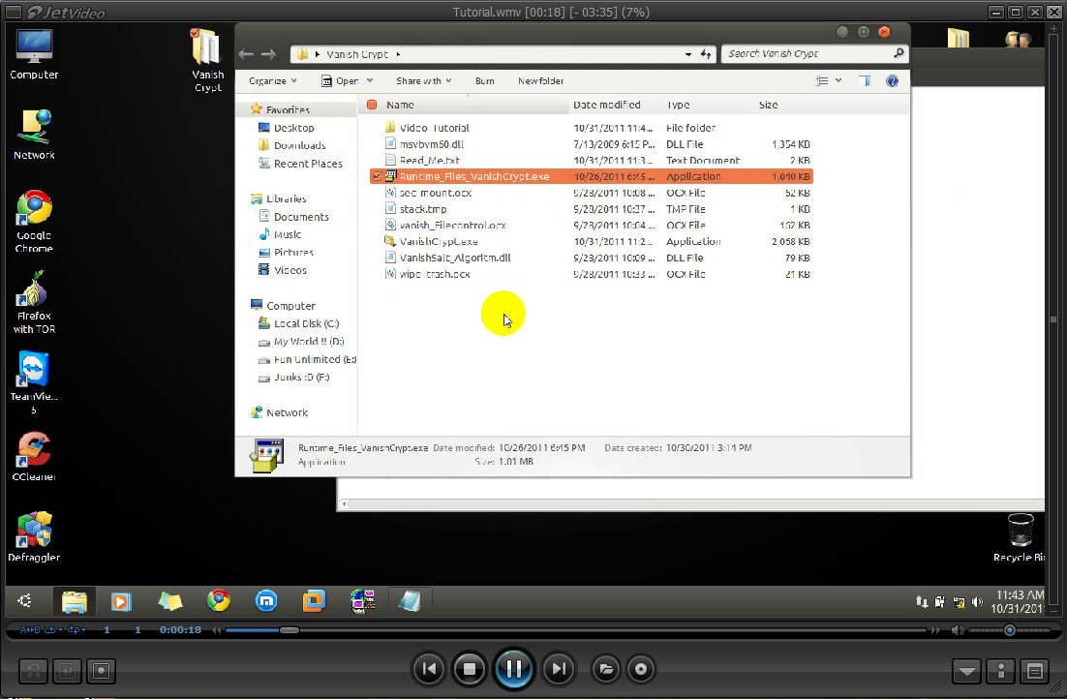Click the JetVideo volume slider knob
The width and height of the screenshot is (1067, 699).
tap(1009, 630)
